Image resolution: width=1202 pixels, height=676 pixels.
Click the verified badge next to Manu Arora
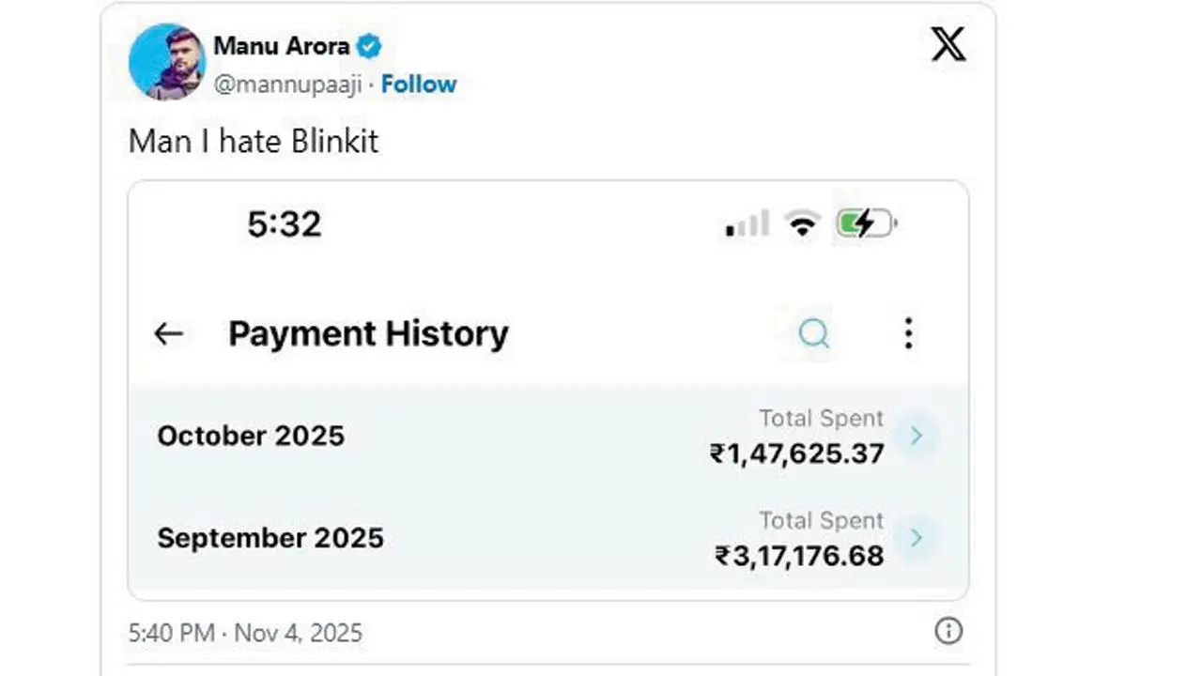(x=368, y=46)
